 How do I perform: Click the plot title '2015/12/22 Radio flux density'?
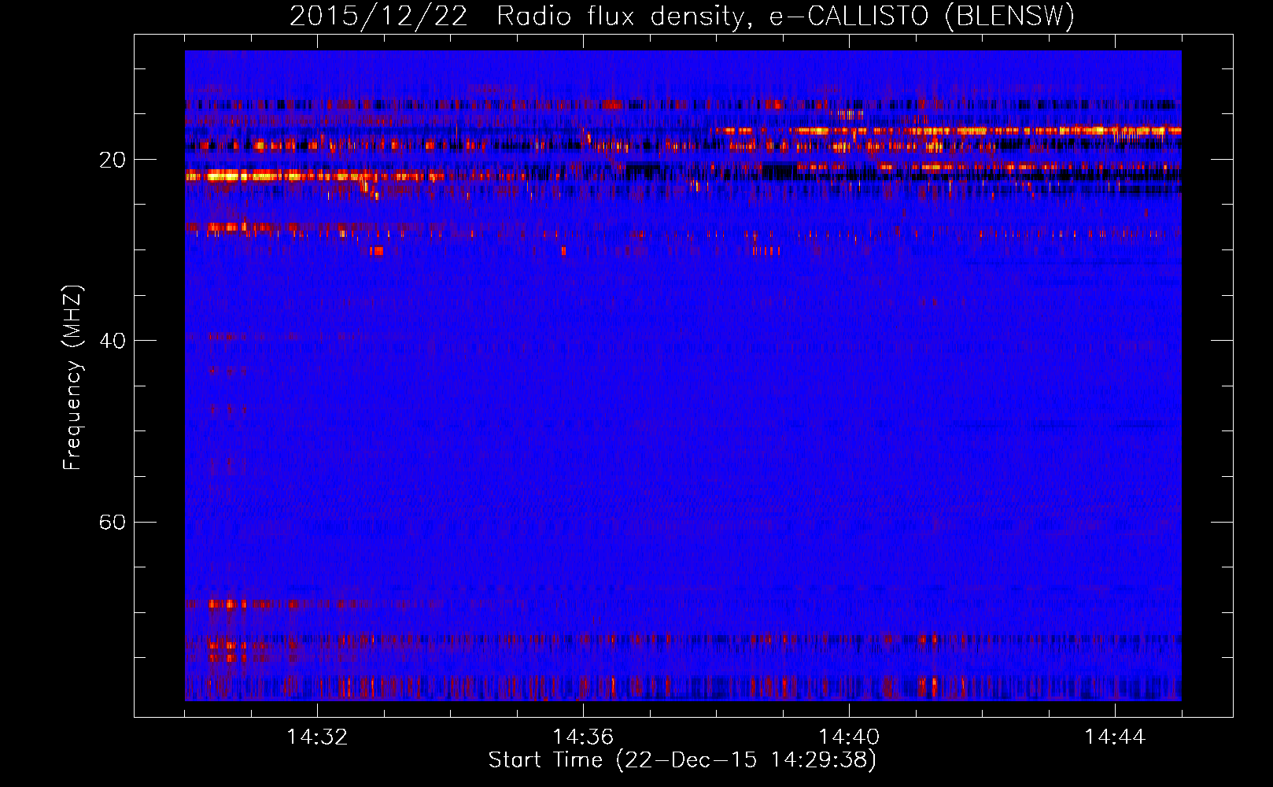[x=515, y=17]
